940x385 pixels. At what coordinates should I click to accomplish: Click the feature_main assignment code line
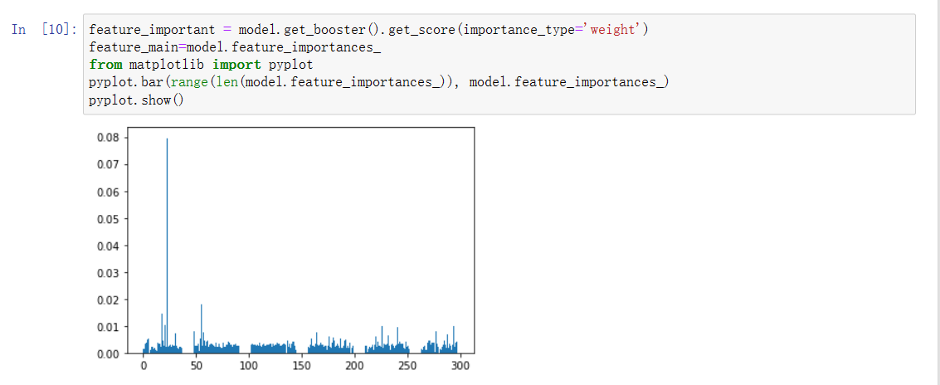[235, 47]
